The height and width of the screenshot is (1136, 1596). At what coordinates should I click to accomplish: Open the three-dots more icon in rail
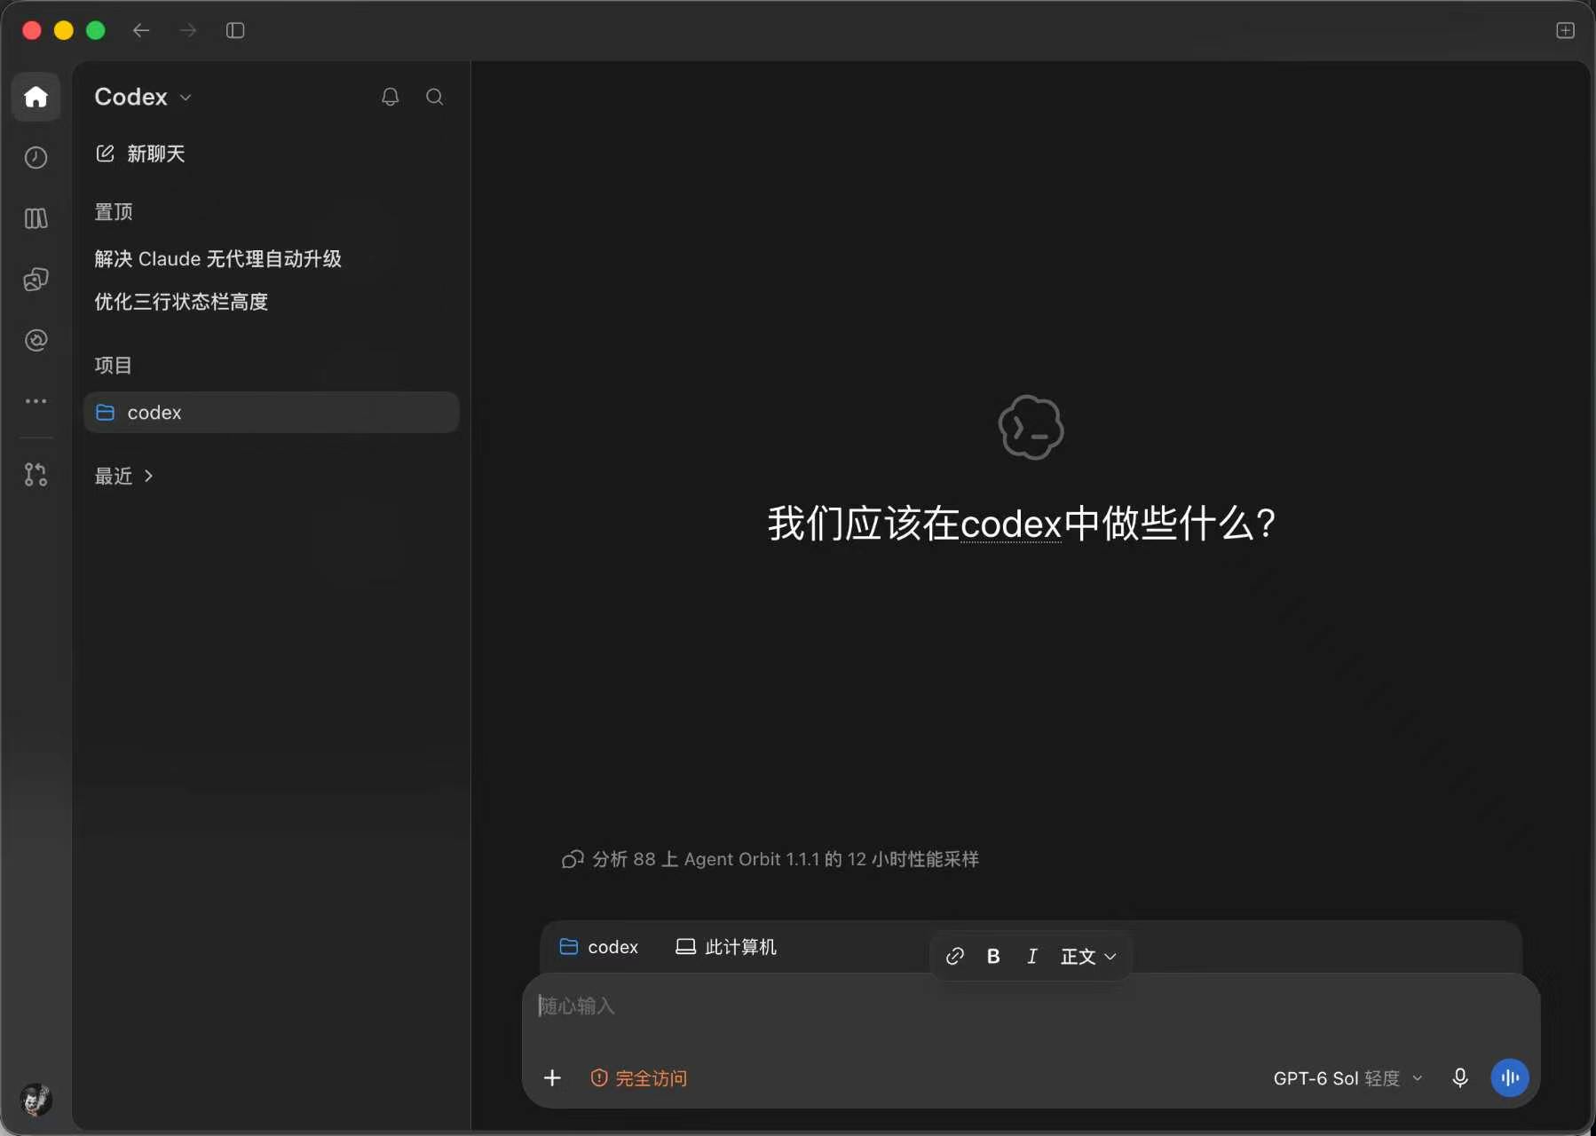point(36,401)
